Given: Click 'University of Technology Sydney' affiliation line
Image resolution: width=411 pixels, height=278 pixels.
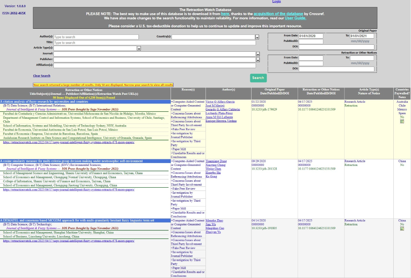Looking at the screenshot, I should coord(65,126).
